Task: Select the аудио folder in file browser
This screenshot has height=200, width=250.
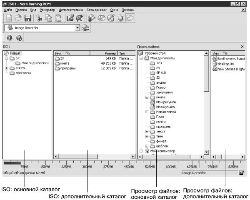Action: point(161,82)
